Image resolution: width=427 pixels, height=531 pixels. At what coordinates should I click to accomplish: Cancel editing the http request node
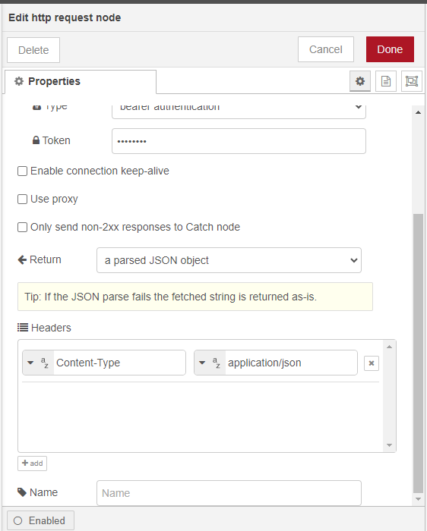(326, 49)
